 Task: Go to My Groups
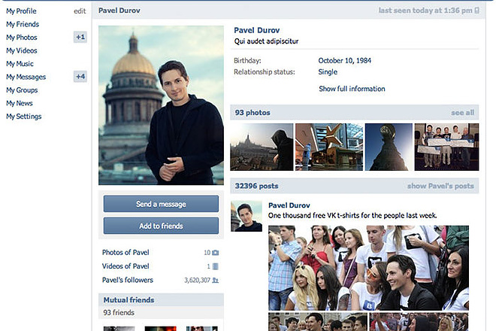click(22, 90)
